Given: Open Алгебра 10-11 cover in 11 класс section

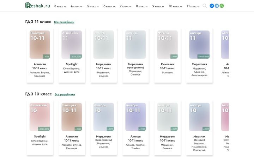Looking at the screenshot, I should [103, 45].
